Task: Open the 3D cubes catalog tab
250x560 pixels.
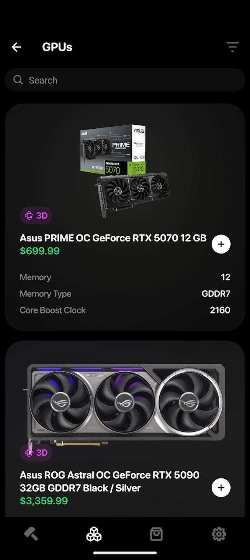Action: click(94, 534)
